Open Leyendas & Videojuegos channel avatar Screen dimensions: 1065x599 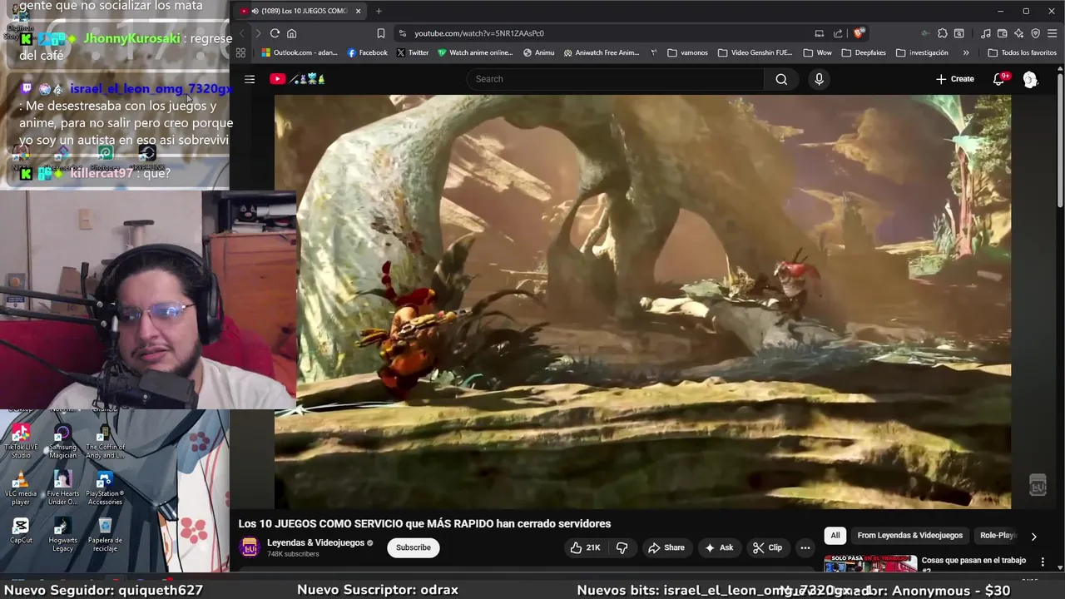tap(249, 547)
